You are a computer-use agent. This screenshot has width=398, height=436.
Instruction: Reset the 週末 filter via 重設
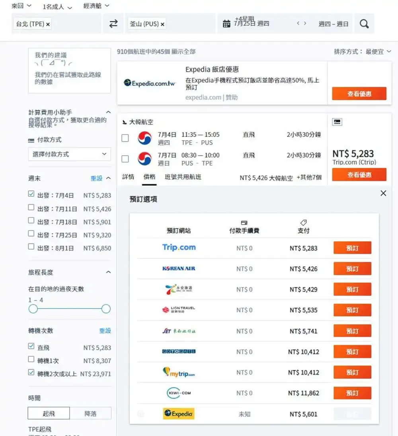point(96,178)
